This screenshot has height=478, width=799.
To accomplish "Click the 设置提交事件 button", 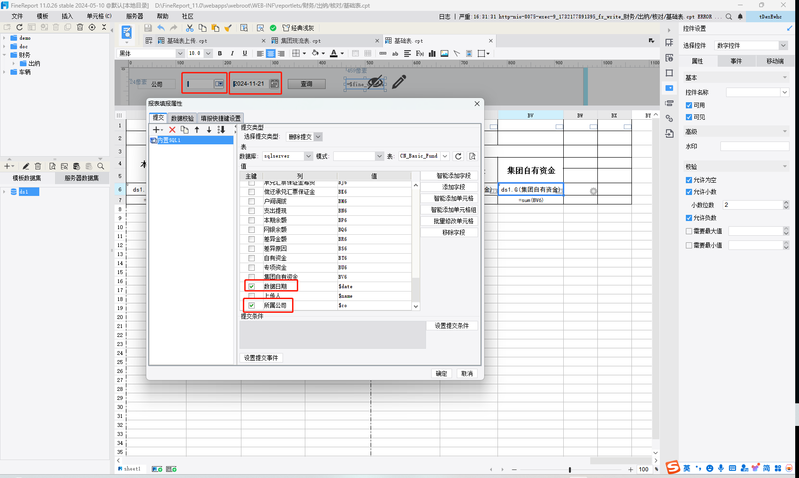I will (261, 358).
